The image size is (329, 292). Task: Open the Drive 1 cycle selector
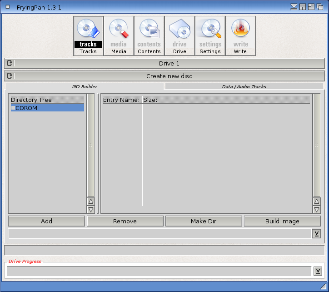[164, 63]
